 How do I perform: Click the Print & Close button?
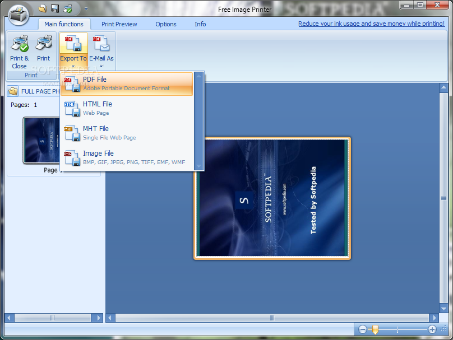coord(20,52)
